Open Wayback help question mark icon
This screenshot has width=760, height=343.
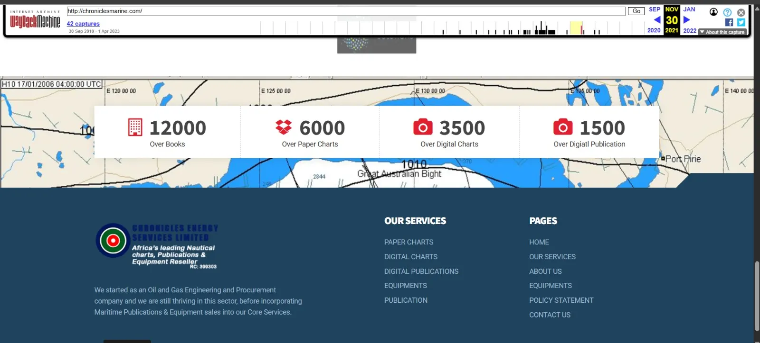click(x=727, y=12)
